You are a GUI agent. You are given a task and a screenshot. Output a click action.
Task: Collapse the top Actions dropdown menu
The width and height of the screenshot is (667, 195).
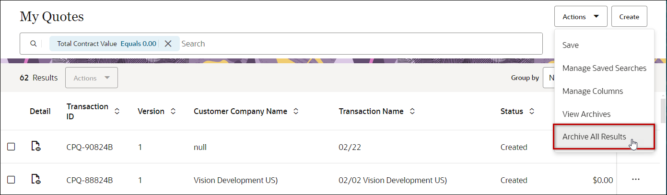click(x=581, y=16)
